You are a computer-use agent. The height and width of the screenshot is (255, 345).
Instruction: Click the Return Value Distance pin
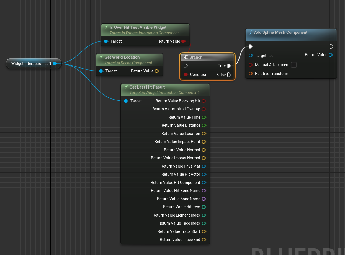tap(204, 125)
